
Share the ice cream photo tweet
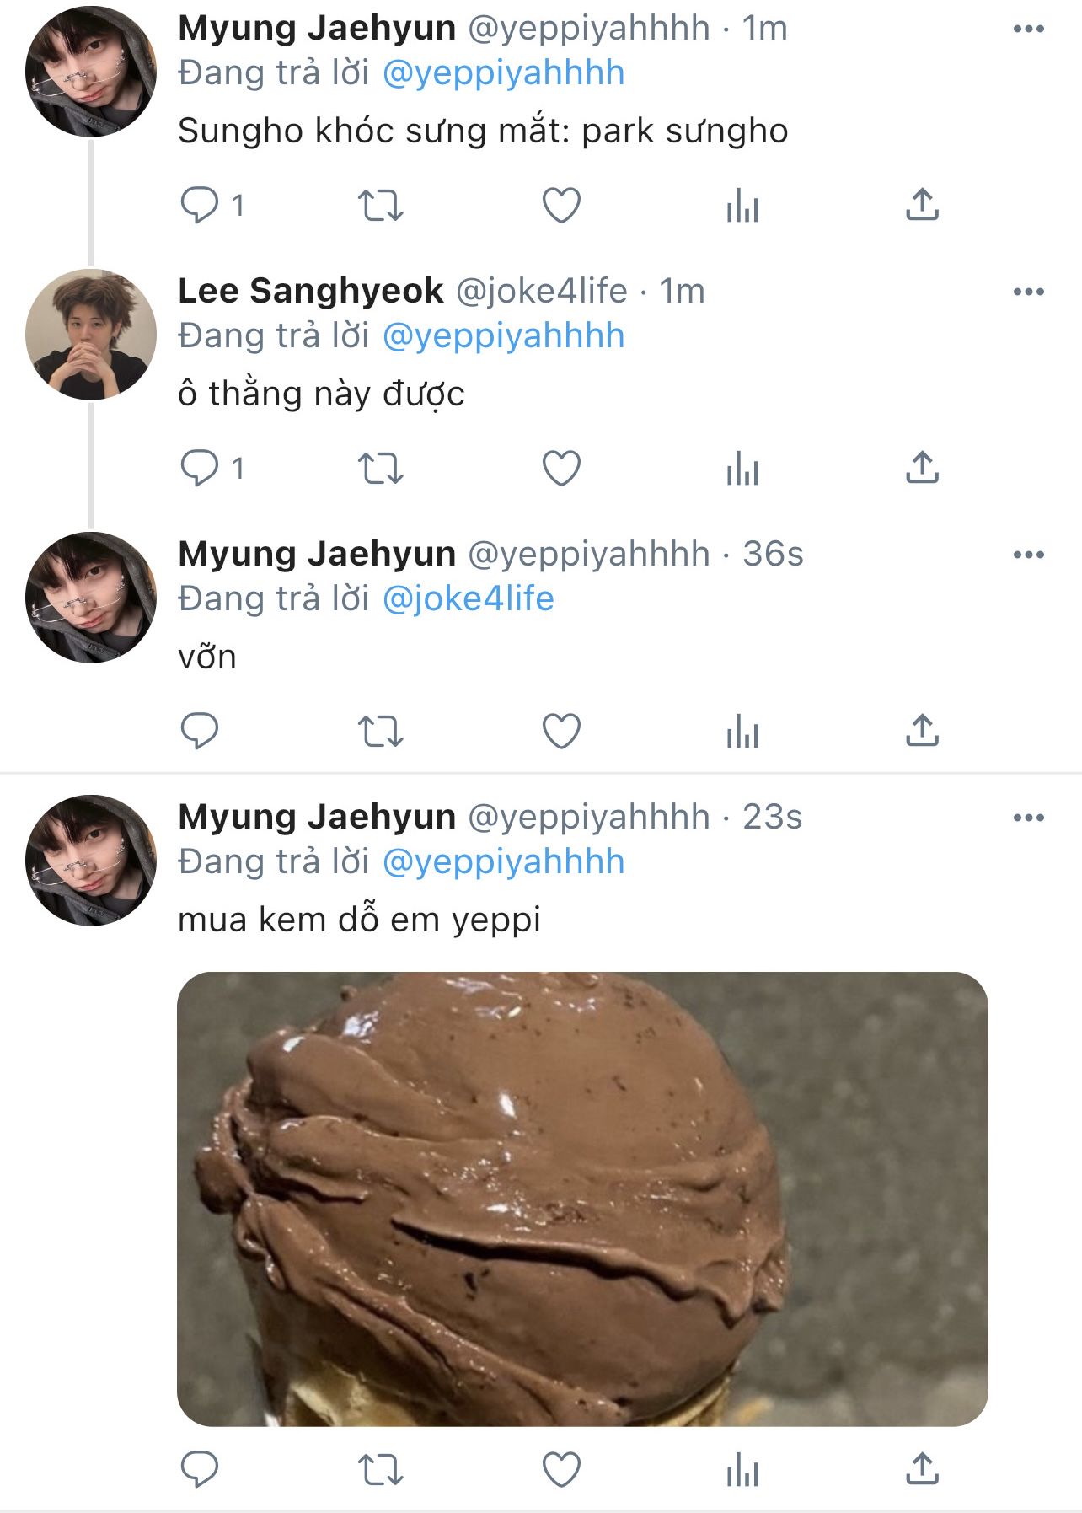pyautogui.click(x=922, y=1469)
